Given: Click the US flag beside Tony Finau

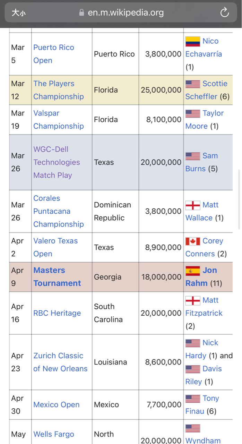Looking at the screenshot, I should (193, 399).
